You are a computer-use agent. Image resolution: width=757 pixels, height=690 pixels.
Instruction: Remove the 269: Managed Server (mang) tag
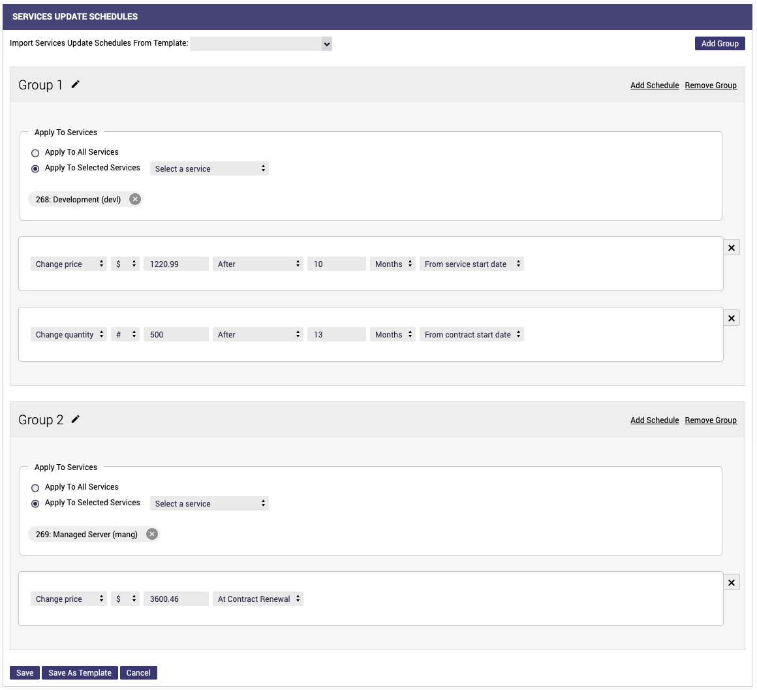click(x=152, y=534)
